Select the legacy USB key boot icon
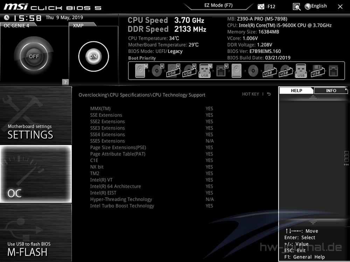Viewport: 350px width, 262px height. pos(301,71)
